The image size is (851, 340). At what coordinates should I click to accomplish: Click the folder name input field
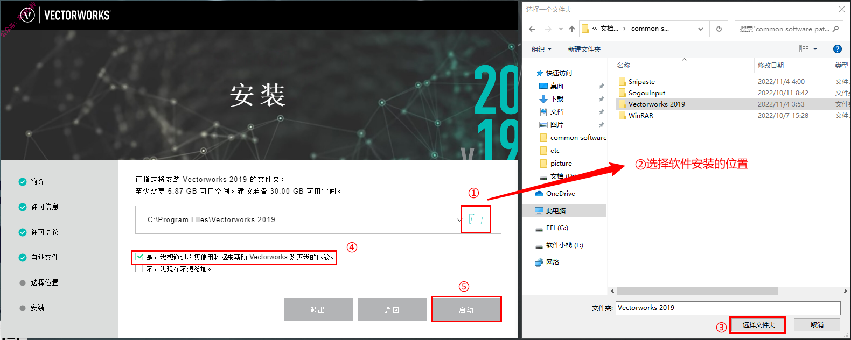728,308
